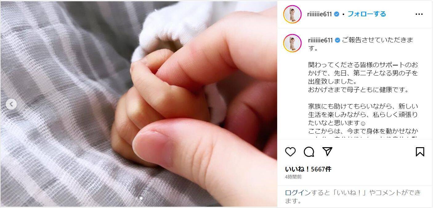Go to the previous photo with the left arrow
Screen dimensions: 433x208
pos(11,104)
